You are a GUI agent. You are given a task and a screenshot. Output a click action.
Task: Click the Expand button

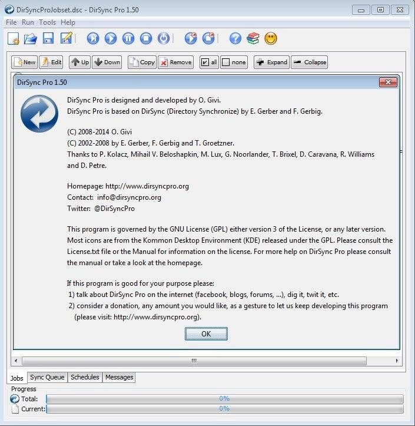pos(272,62)
